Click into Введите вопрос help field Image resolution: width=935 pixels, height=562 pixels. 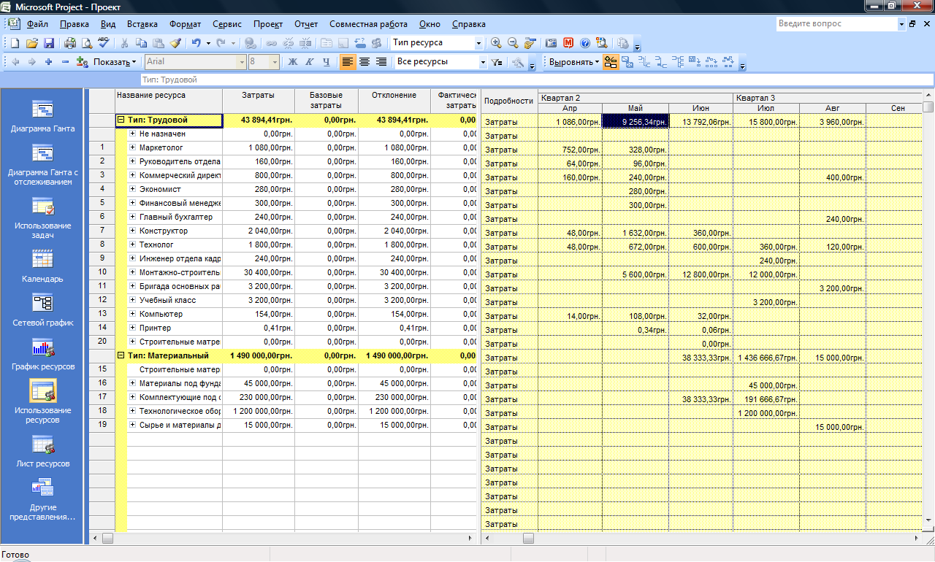(836, 24)
